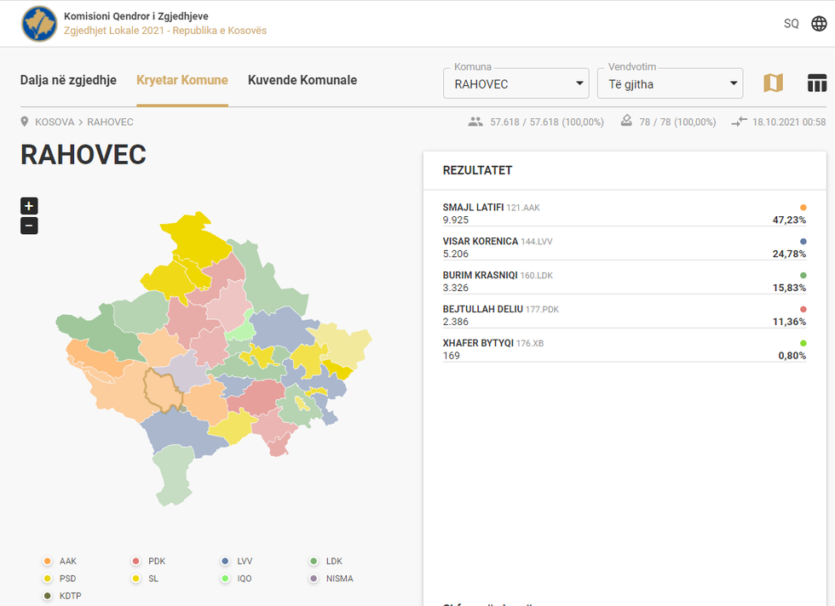Switch to Kuvende Komunale tab
Screen dimensions: 835x606
pyautogui.click(x=302, y=80)
